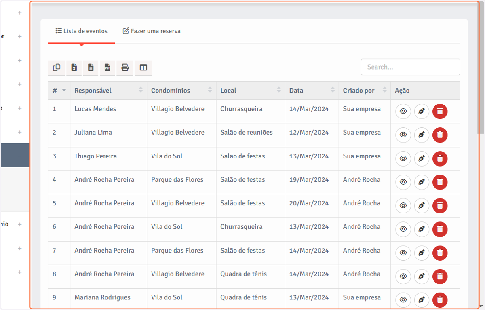Open column visibility options

(x=143, y=68)
